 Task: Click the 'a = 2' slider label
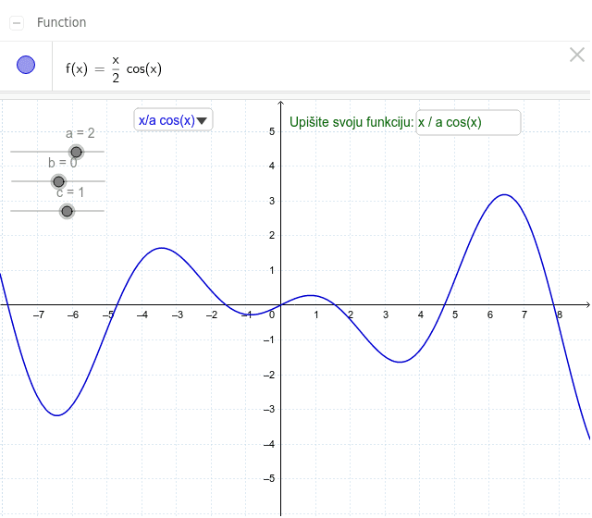pos(80,133)
